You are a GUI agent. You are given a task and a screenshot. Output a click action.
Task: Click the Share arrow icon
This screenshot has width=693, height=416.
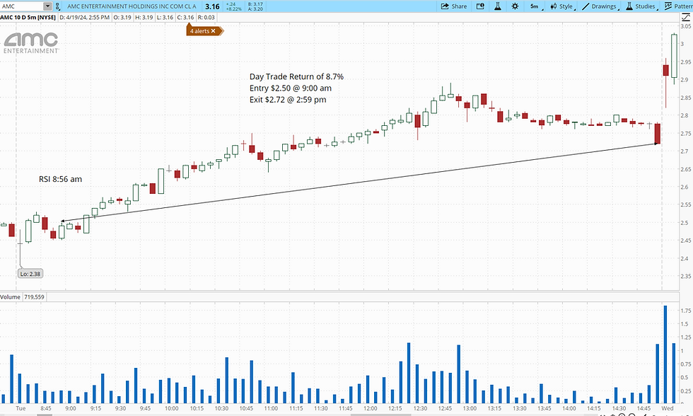click(445, 6)
